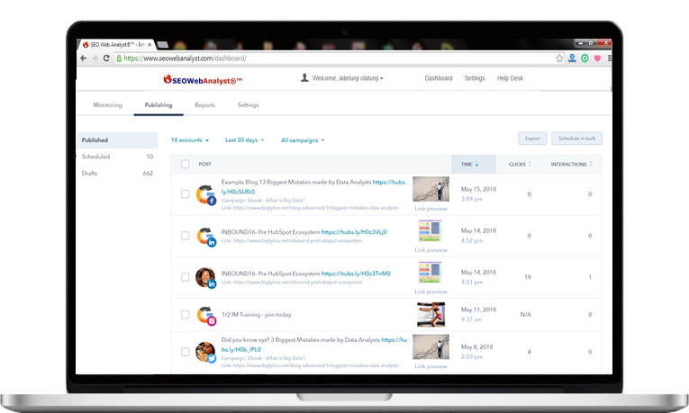Open the browser hamburger menu
689x413 pixels.
click(x=608, y=58)
